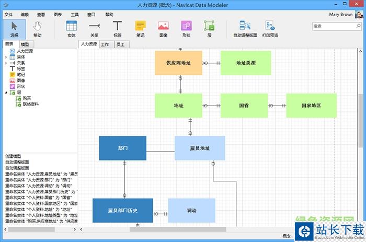Click canvas scroll-up arrow
This screenshot has height=242, width=366.
pyautogui.click(x=361, y=51)
